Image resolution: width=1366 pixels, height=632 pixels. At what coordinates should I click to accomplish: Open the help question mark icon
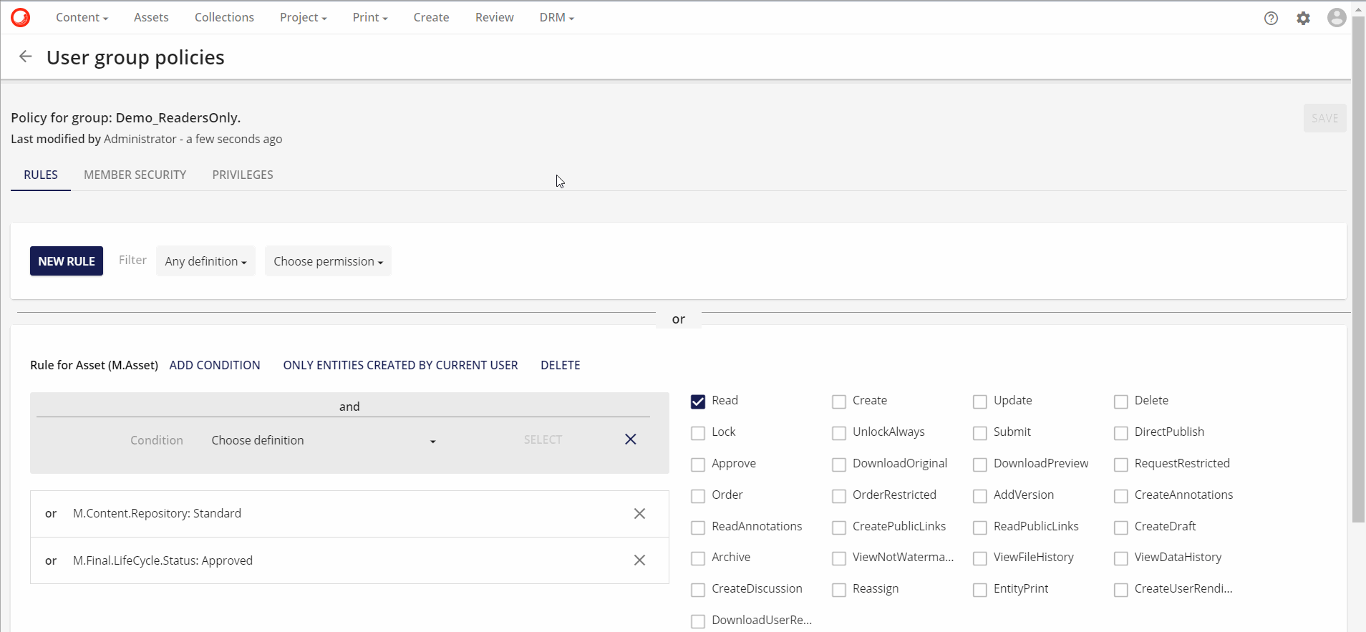tap(1271, 19)
